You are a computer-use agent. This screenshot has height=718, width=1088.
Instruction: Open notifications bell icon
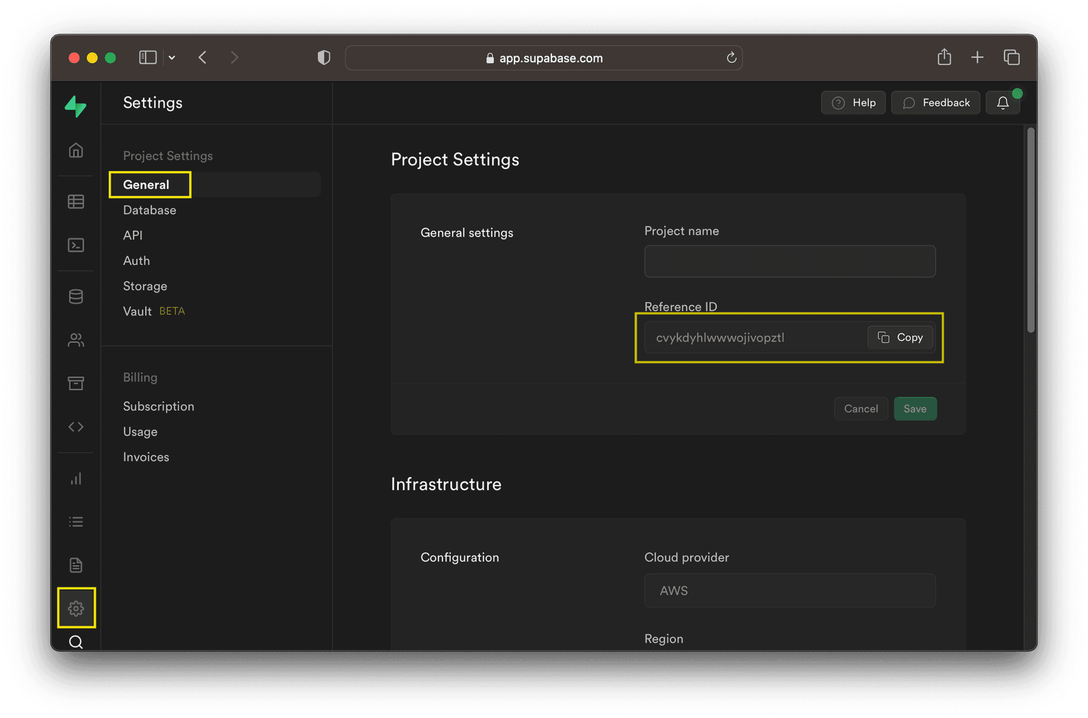tap(1002, 103)
